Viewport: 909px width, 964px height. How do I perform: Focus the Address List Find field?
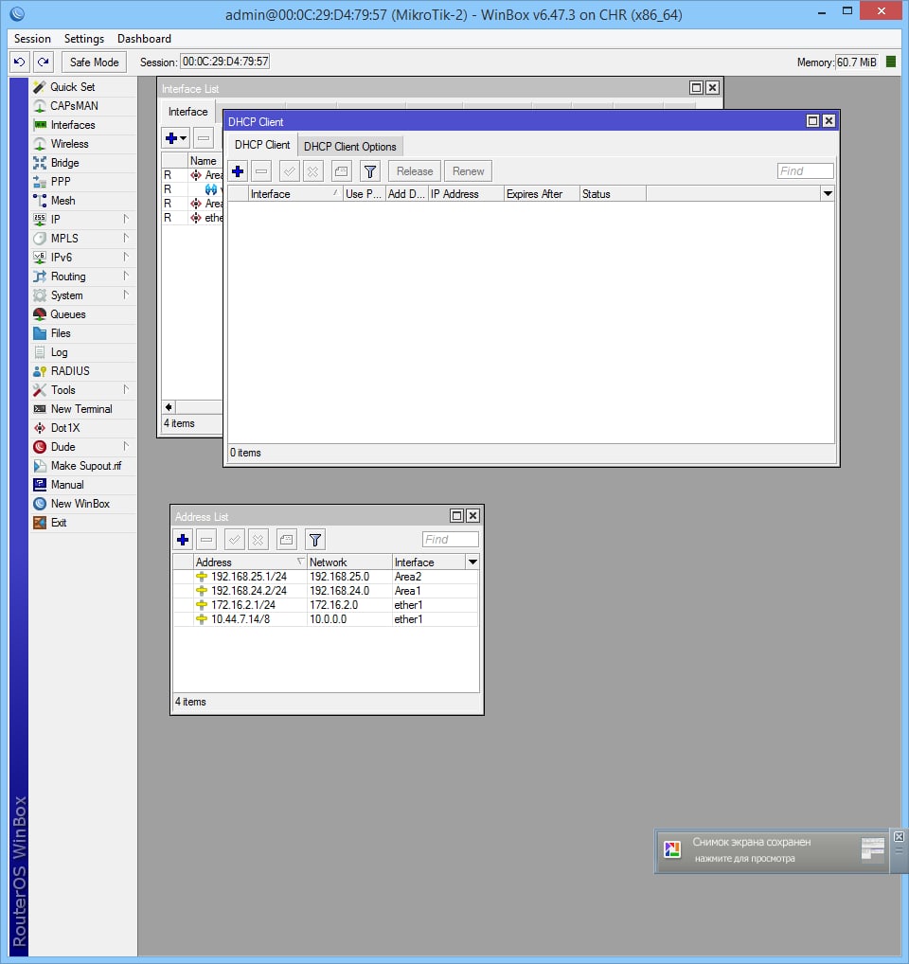[x=451, y=539]
